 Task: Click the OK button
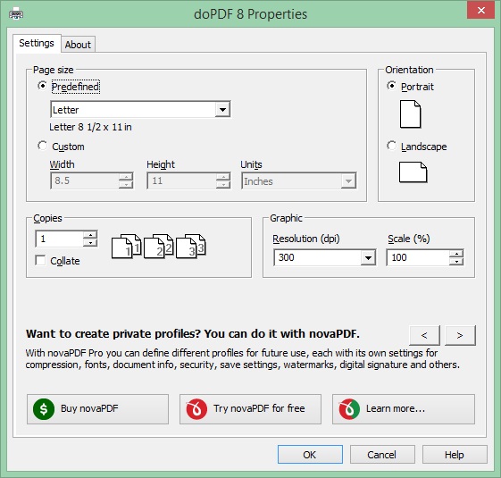click(310, 455)
